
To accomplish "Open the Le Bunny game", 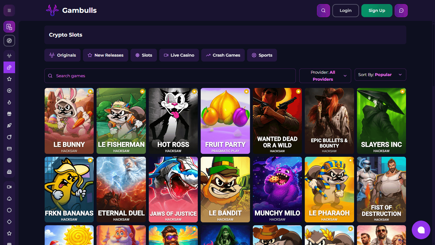I will [69, 121].
